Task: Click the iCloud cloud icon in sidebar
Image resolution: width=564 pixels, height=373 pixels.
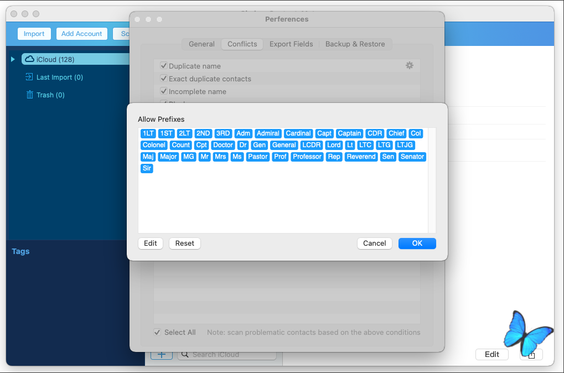Action: coord(30,59)
